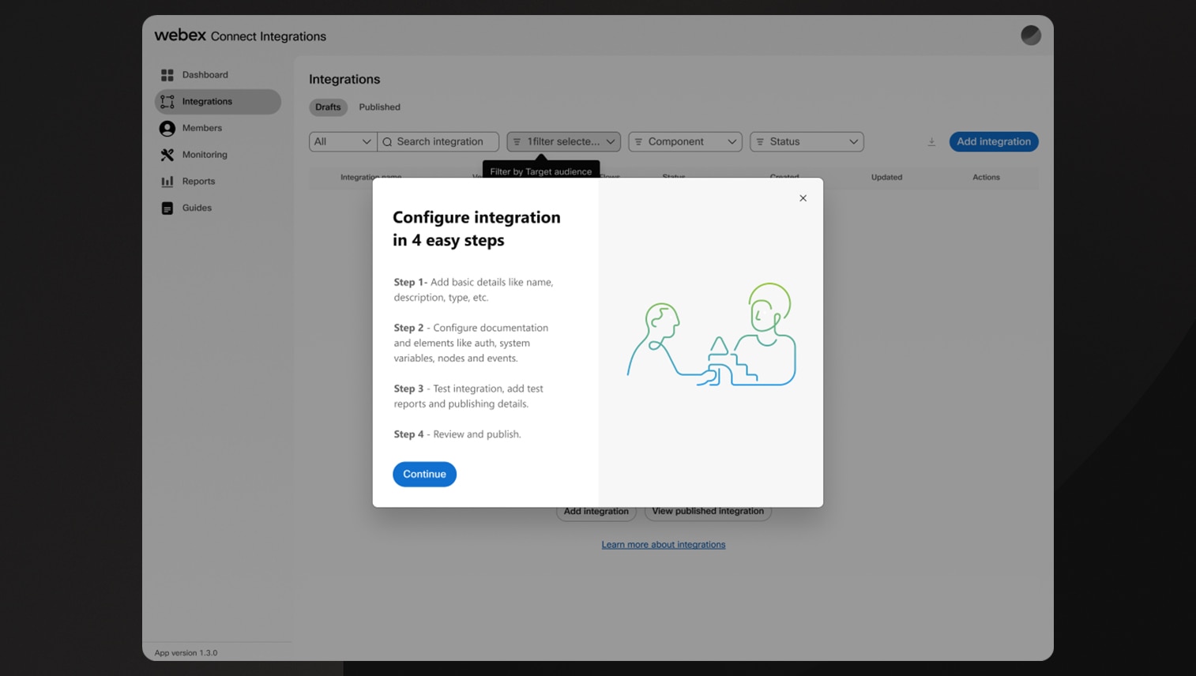
Task: Click the download icon beside Add integration
Action: [x=931, y=141]
